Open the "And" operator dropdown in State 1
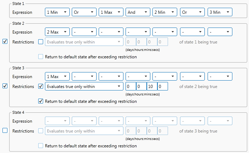The image size is (249, 153). pos(138,12)
